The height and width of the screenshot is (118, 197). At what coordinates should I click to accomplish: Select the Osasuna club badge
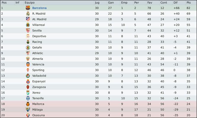(28, 115)
